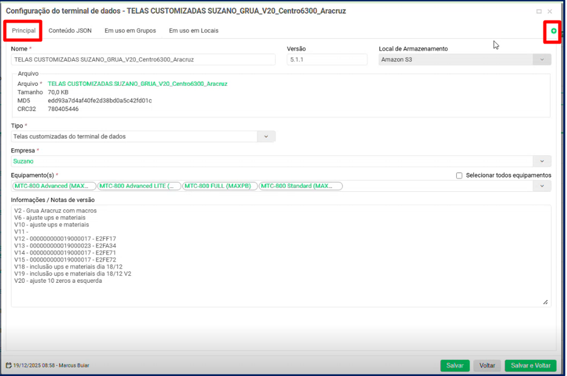Click the green plus add icon

click(554, 31)
